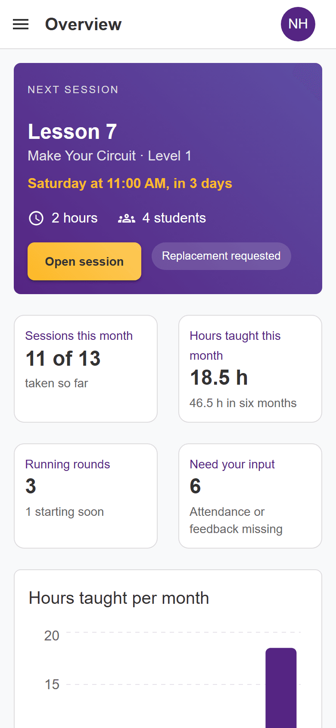Viewport: 336px width, 728px height.
Task: Click 'Saturday at 11:00 AM, in 3 days'
Action: pos(130,183)
